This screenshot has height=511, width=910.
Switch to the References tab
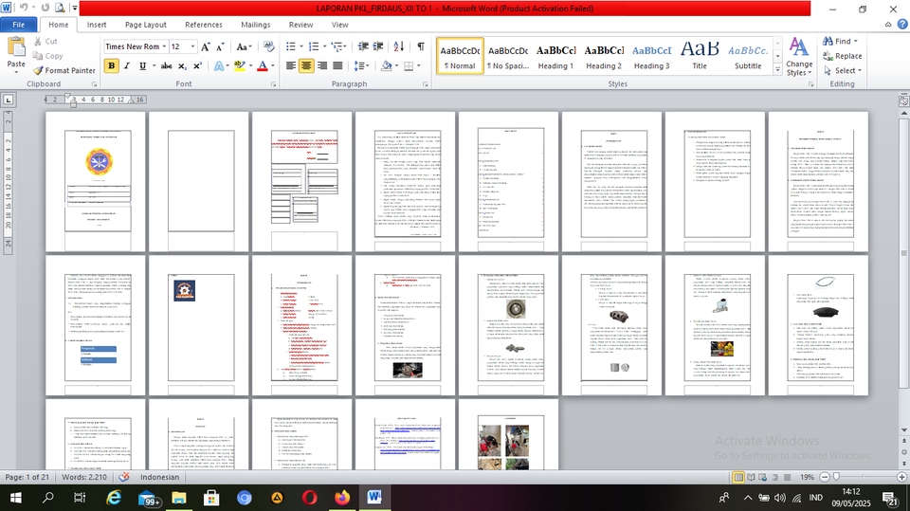pos(204,25)
